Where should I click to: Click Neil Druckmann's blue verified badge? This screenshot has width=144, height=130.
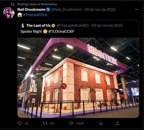pyautogui.click(x=48, y=10)
